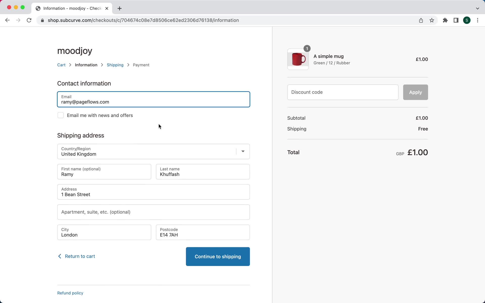Screen dimensions: 485x303
Task: Click the profile avatar icon
Action: pyautogui.click(x=467, y=20)
